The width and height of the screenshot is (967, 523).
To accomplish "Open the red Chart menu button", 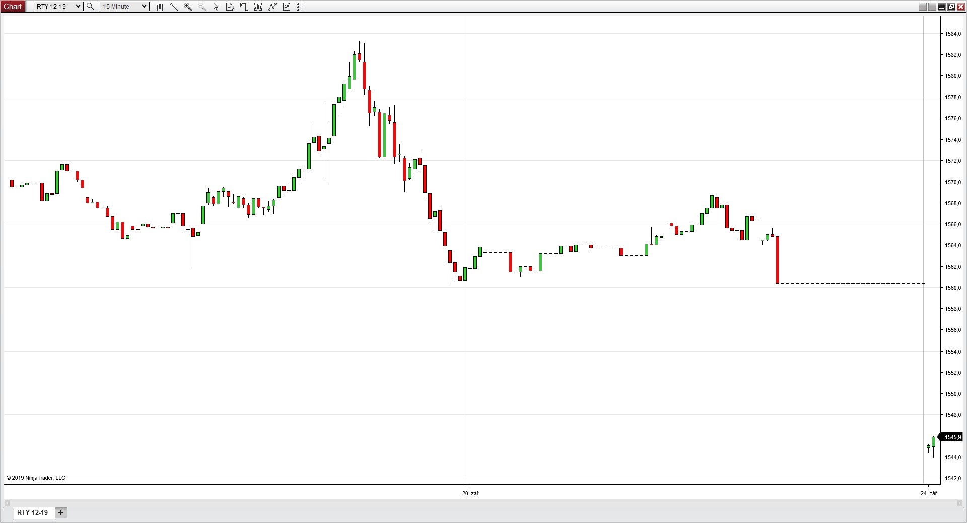I will tap(13, 7).
